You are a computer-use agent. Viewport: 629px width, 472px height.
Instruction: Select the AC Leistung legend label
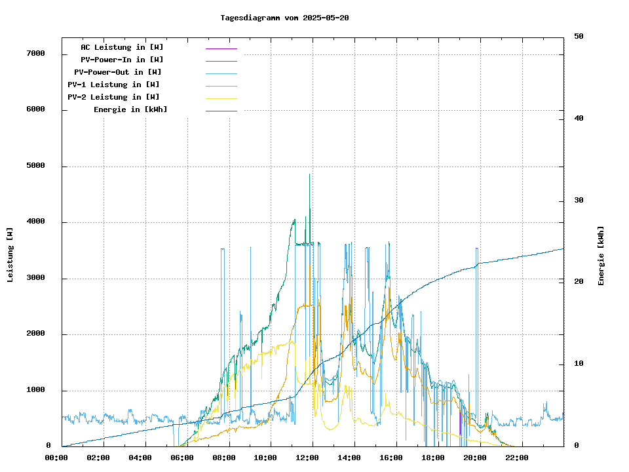click(122, 47)
